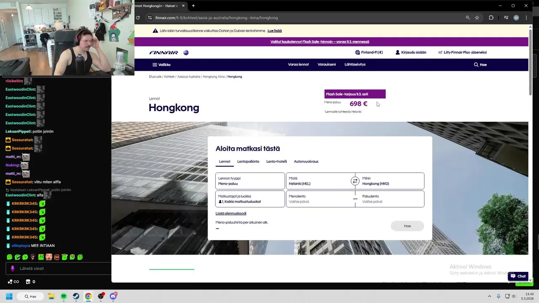This screenshot has width=539, height=303.
Task: Go to Kohteet breadcrumb
Action: pyautogui.click(x=169, y=77)
